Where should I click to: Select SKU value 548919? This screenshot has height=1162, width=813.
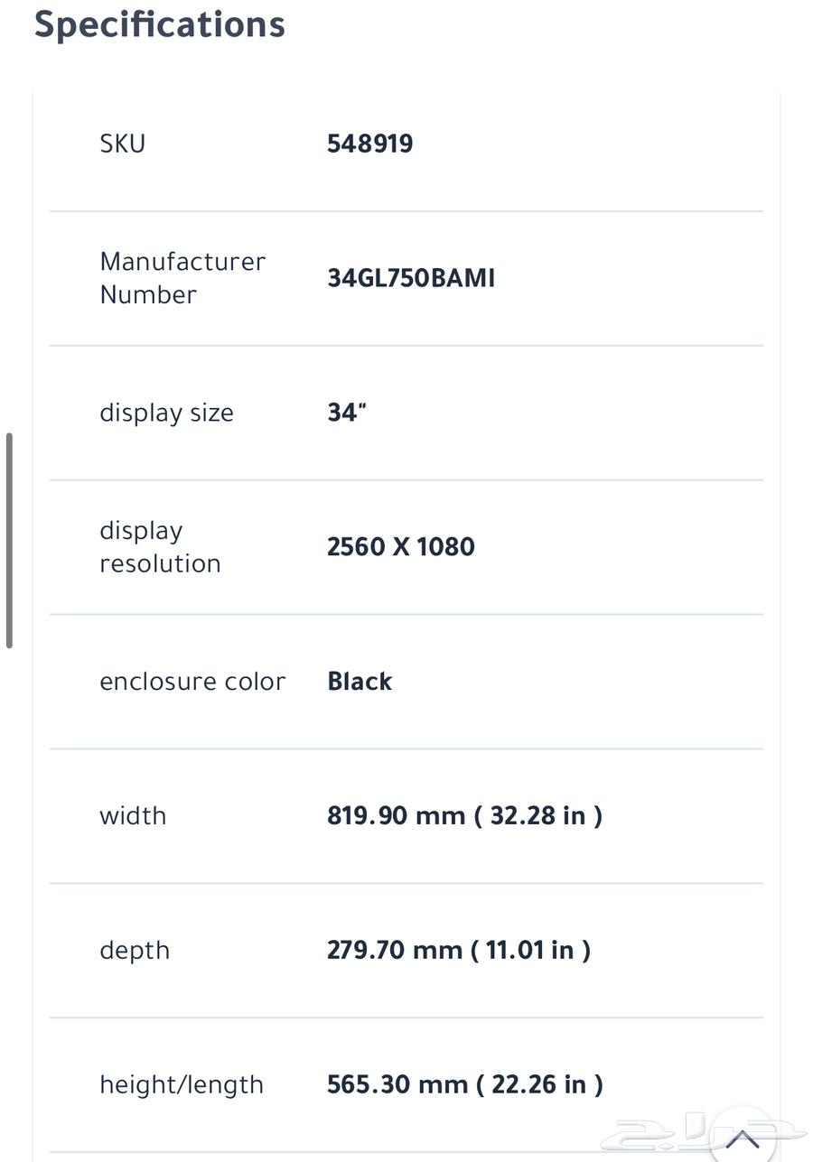point(369,144)
